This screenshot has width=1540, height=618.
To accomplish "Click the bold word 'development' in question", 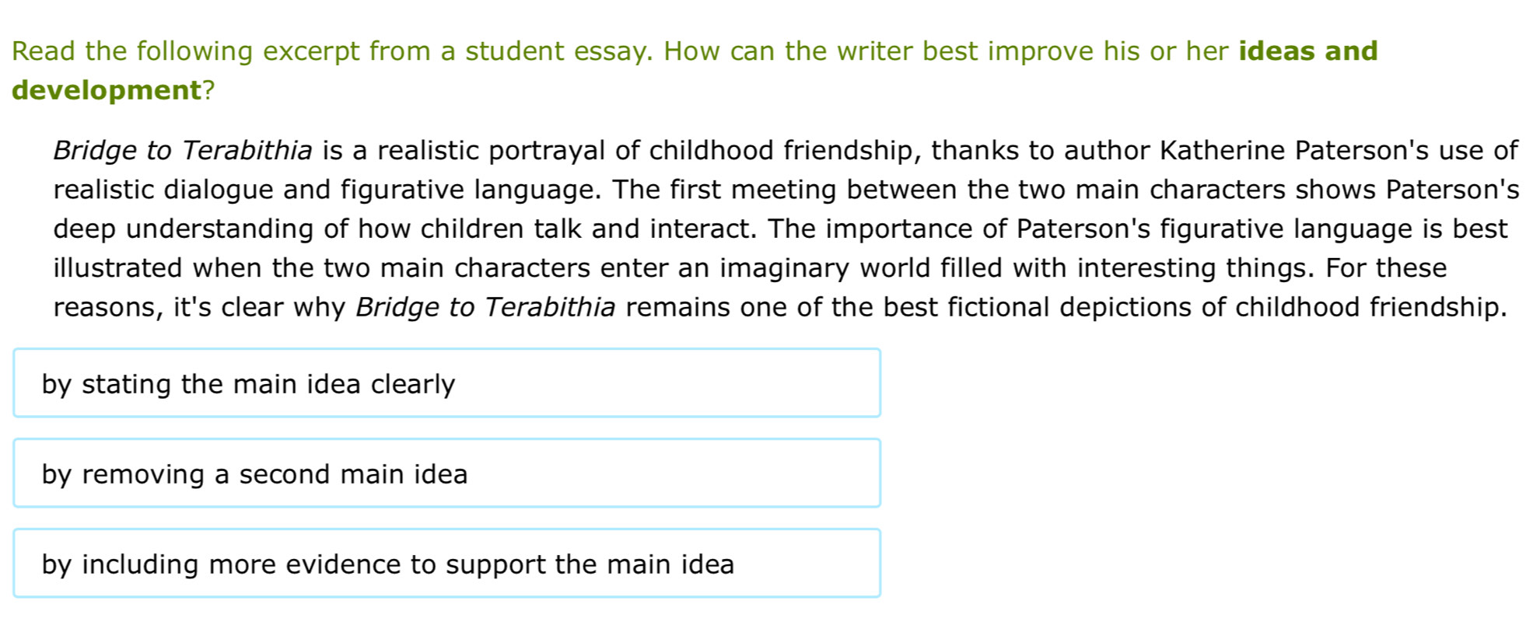I will click(107, 90).
